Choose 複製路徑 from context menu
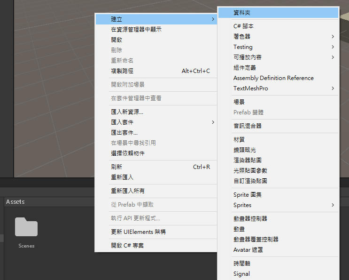349x280 pixels. point(122,71)
